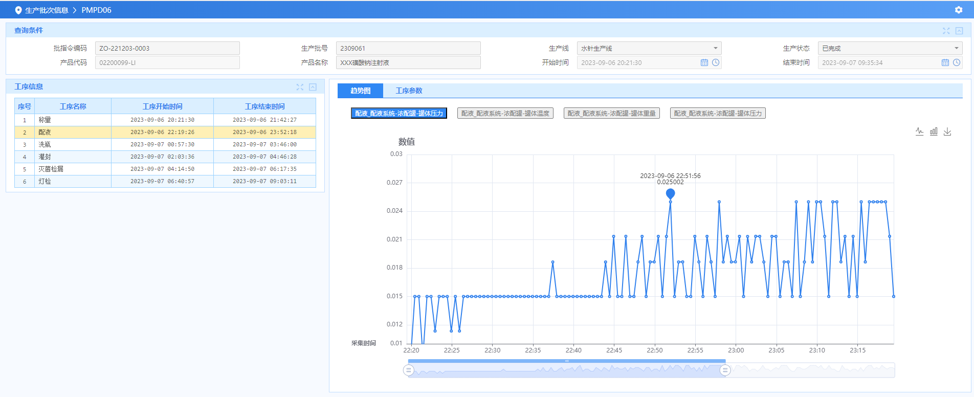Open clock picker for start time
This screenshot has width=974, height=397.
pyautogui.click(x=716, y=62)
